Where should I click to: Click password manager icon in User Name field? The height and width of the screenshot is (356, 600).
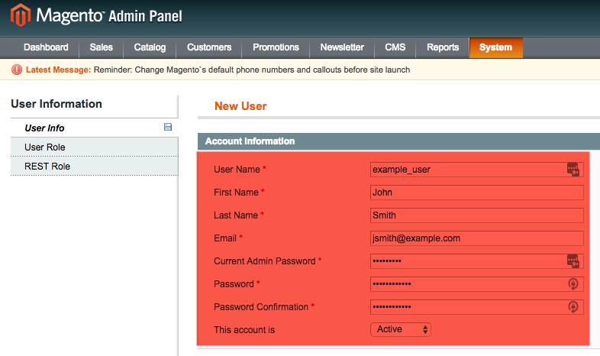tap(573, 170)
